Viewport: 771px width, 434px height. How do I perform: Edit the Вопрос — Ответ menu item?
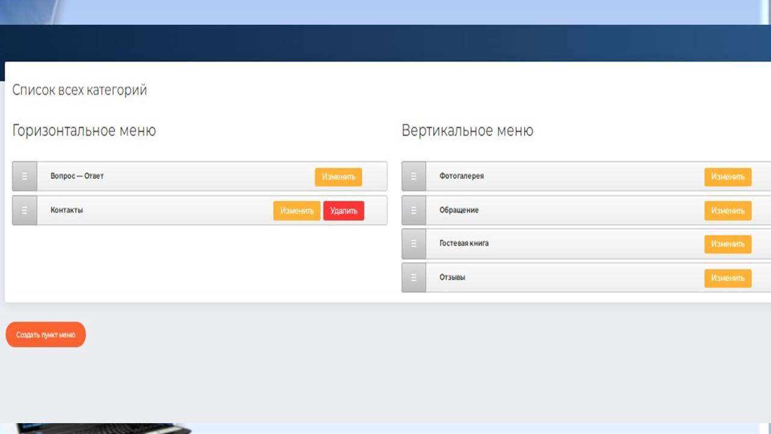339,177
